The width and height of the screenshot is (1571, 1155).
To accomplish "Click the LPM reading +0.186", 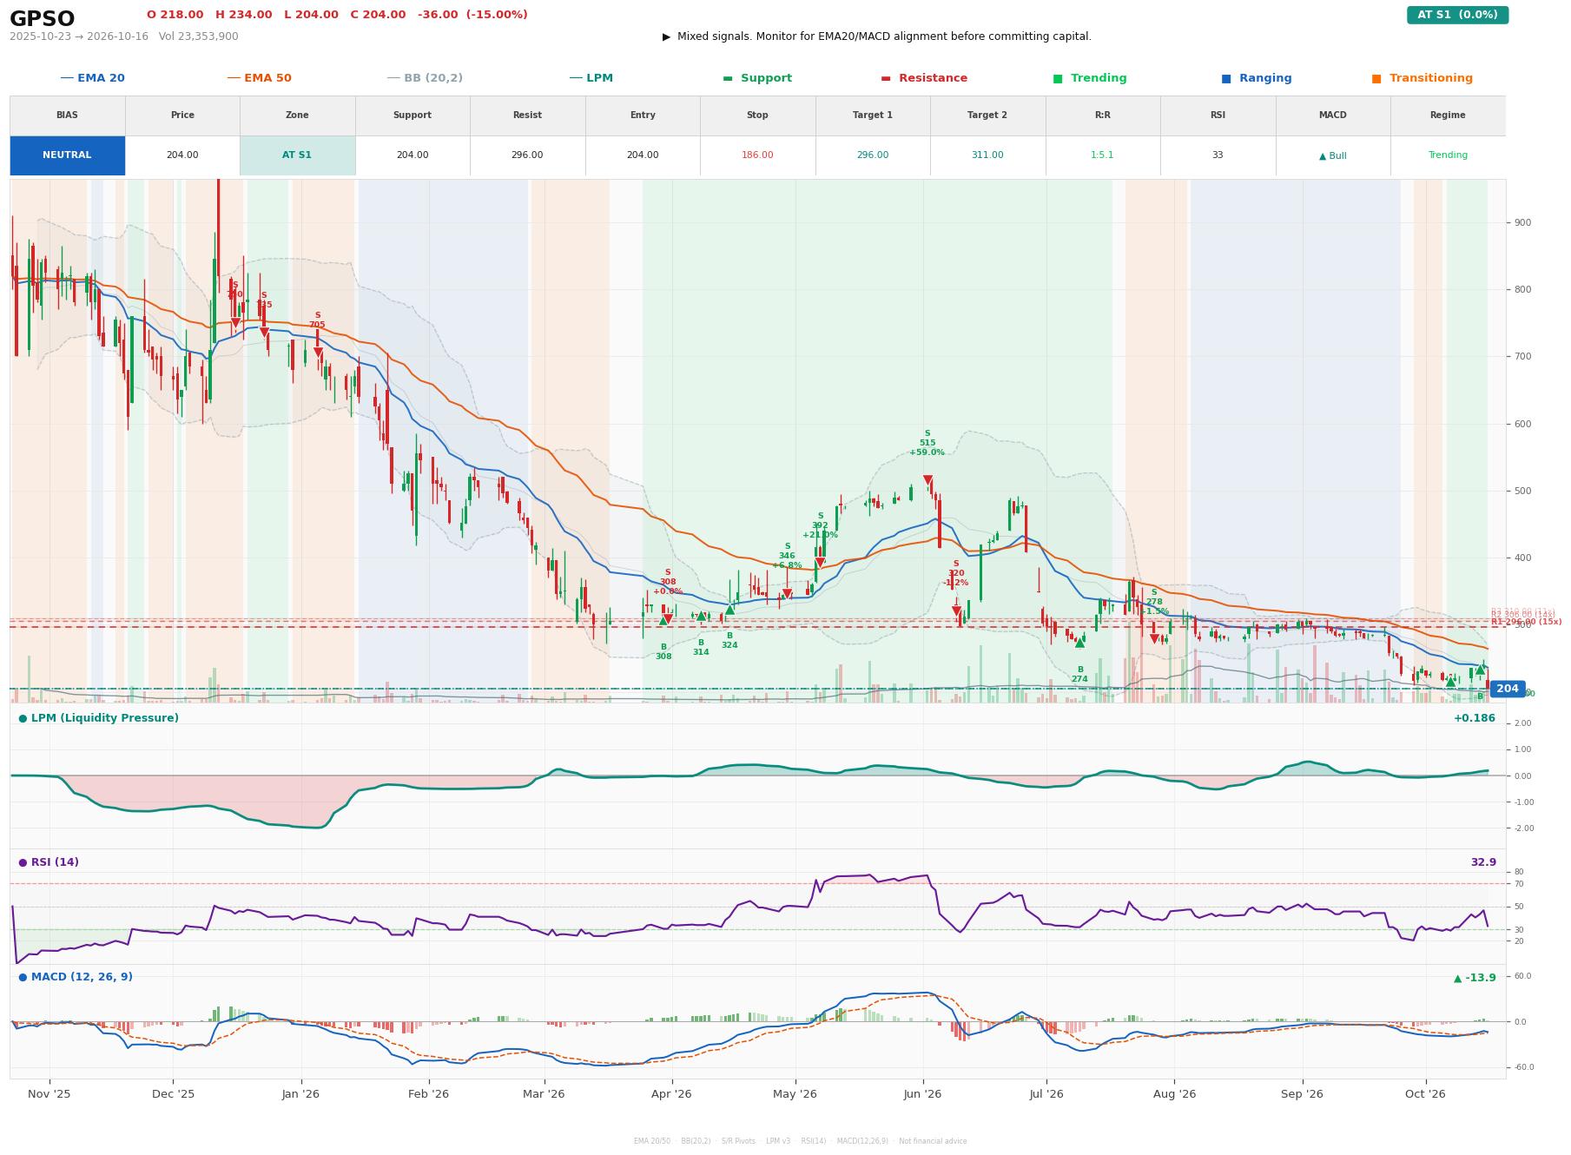I will point(1475,718).
